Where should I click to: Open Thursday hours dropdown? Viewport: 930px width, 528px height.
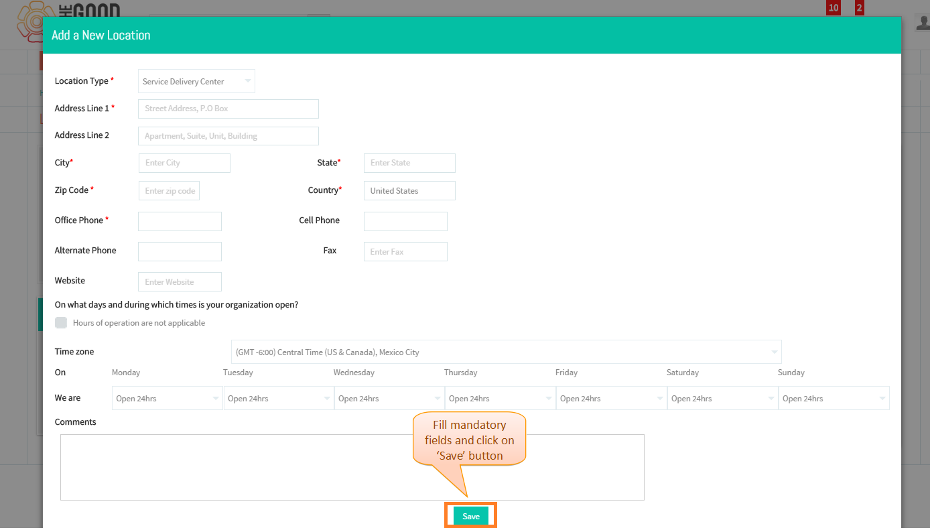[x=500, y=398]
